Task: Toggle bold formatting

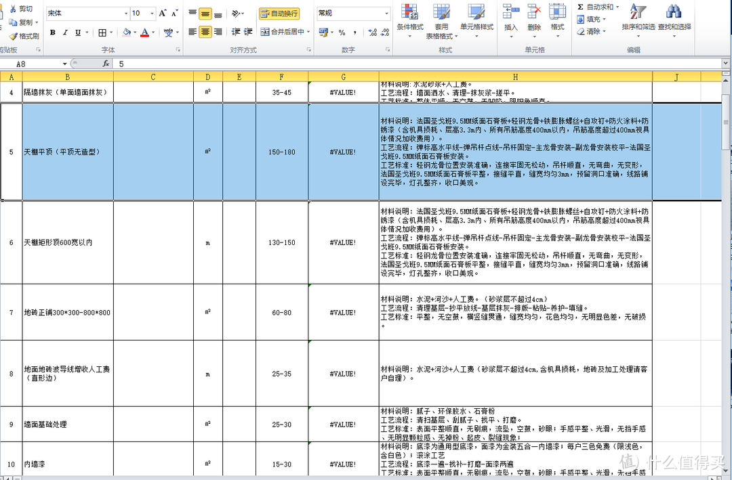Action: 53,32
